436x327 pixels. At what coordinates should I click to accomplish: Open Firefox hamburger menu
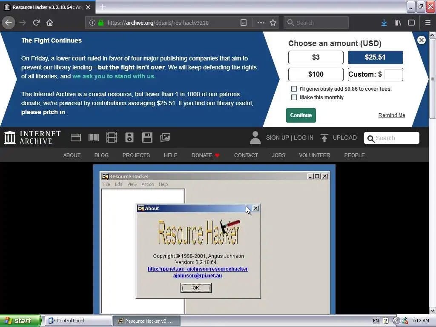click(x=427, y=23)
